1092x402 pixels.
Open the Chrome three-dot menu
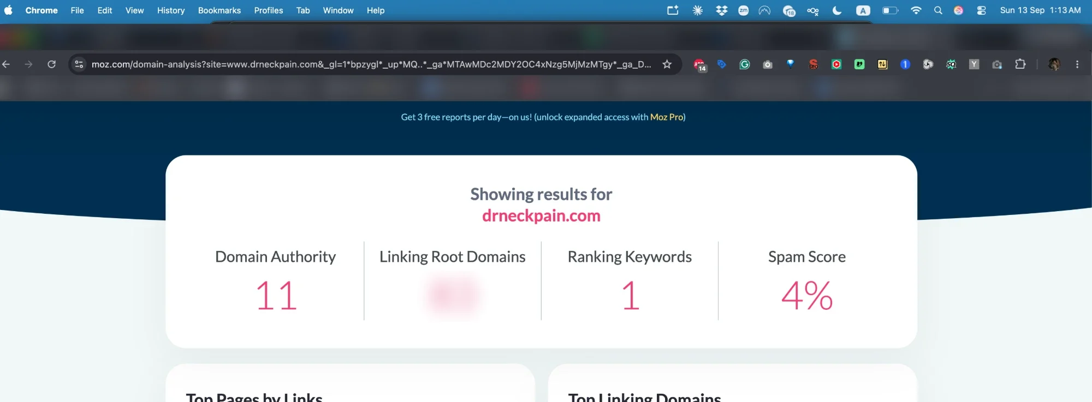pyautogui.click(x=1077, y=64)
